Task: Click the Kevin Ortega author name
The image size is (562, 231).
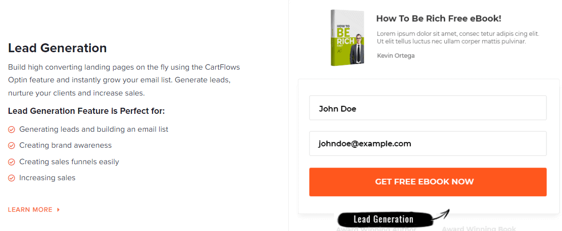Action: [x=396, y=56]
